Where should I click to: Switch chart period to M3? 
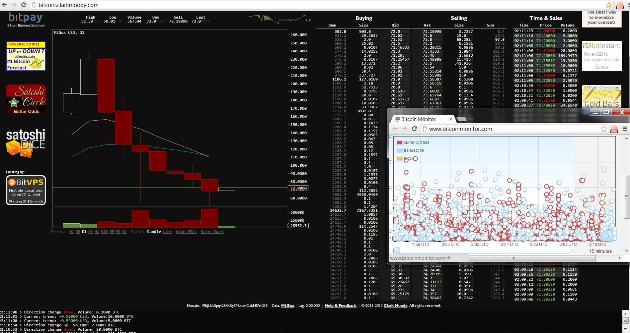point(118,232)
